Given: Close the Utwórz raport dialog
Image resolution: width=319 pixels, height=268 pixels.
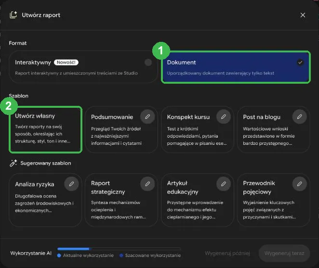Looking at the screenshot, I should coord(303,15).
